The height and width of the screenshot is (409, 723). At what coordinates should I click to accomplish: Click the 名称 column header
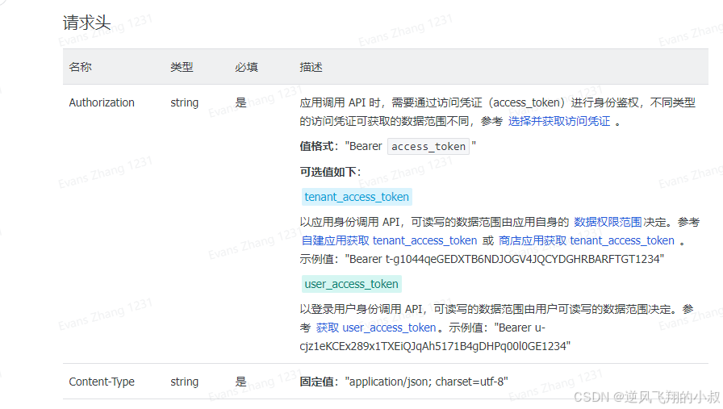click(80, 67)
